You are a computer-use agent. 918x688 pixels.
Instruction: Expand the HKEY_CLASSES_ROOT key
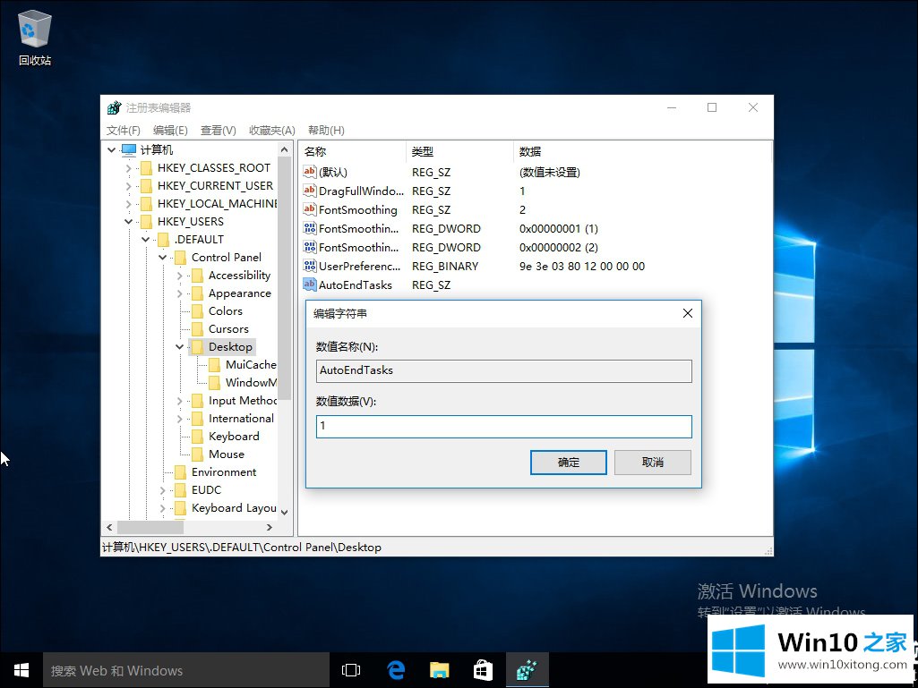point(129,168)
